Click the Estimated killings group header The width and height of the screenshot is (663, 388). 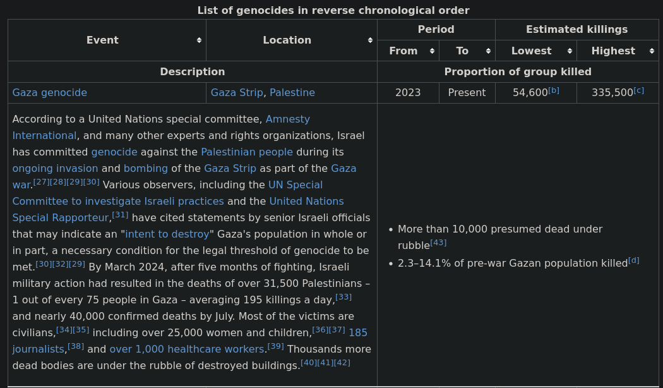pos(576,30)
